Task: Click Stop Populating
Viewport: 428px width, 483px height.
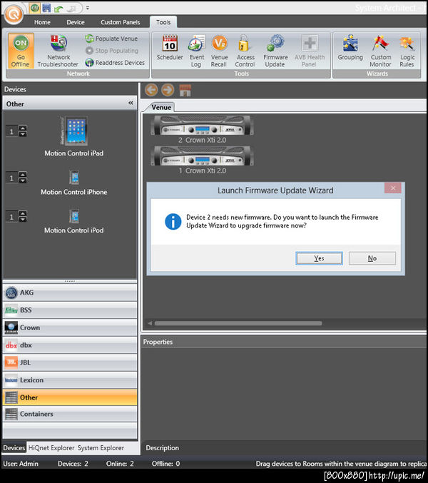Action: 112,51
